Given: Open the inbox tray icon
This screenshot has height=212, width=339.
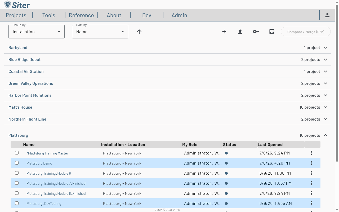Looking at the screenshot, I should click(x=272, y=32).
